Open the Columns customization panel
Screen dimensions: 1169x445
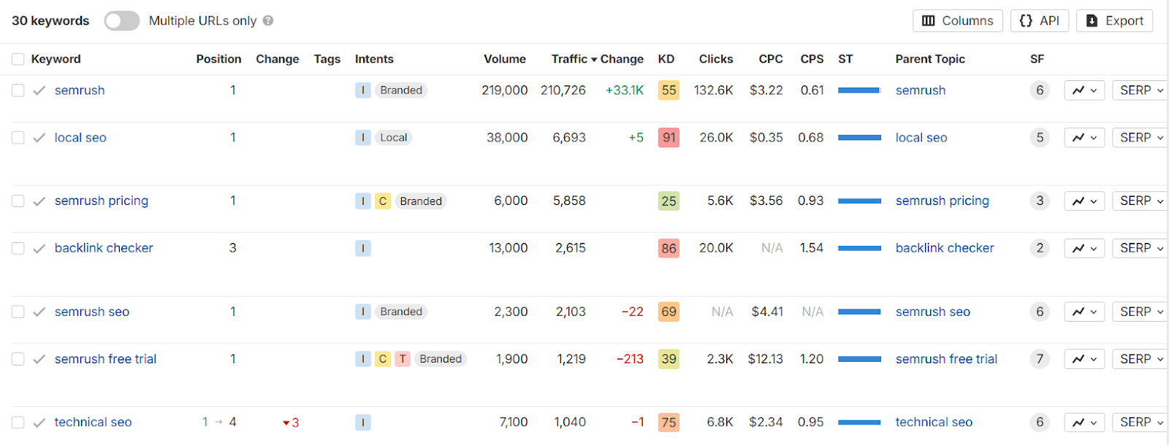point(956,20)
